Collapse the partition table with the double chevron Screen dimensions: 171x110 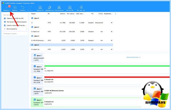[x=115, y=14]
